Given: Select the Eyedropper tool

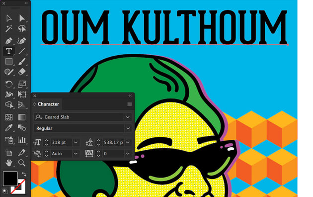Looking at the screenshot, I should (x=9, y=127).
